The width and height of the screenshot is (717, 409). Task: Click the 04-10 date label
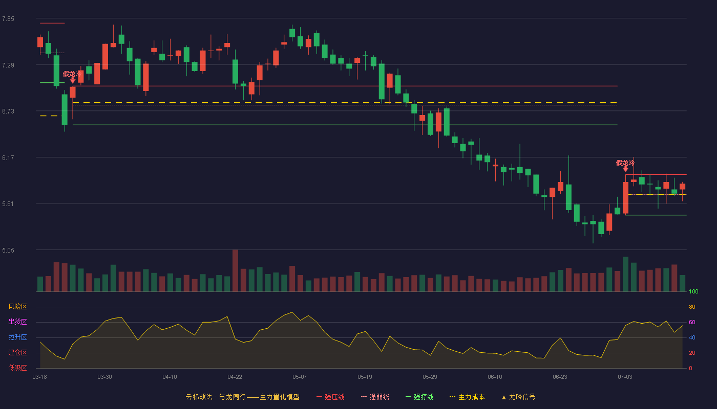[170, 377]
